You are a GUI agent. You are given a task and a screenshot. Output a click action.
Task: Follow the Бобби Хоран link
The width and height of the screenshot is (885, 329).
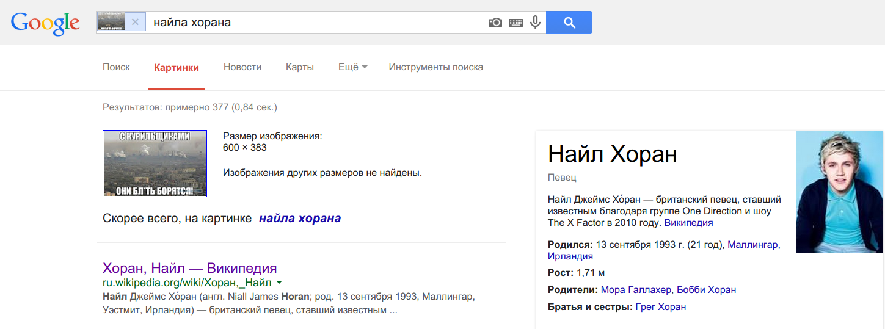707,290
